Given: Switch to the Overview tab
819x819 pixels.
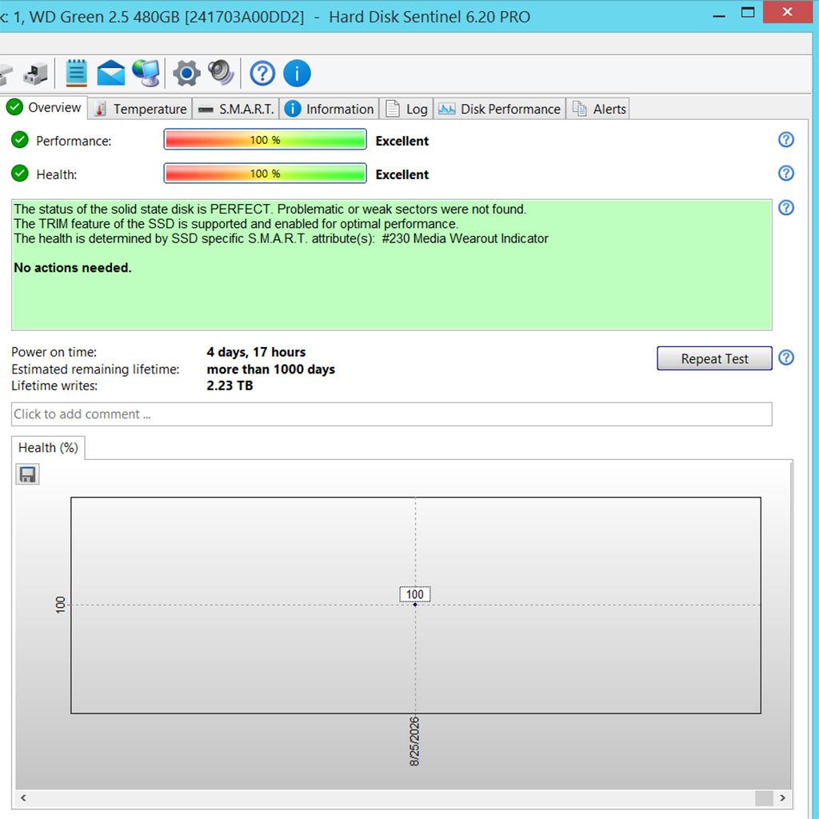Looking at the screenshot, I should 44,108.
